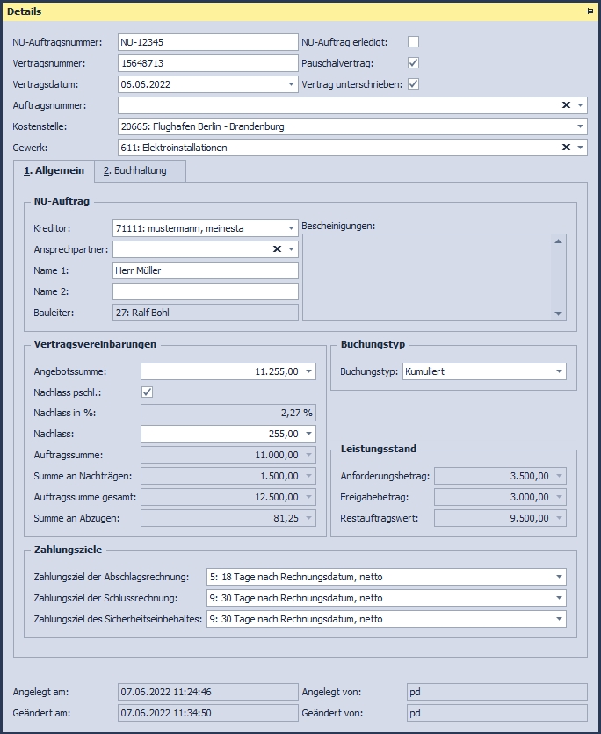This screenshot has width=601, height=734.
Task: Open the Vertragsdatum date picker dropdown
Action: tap(291, 84)
